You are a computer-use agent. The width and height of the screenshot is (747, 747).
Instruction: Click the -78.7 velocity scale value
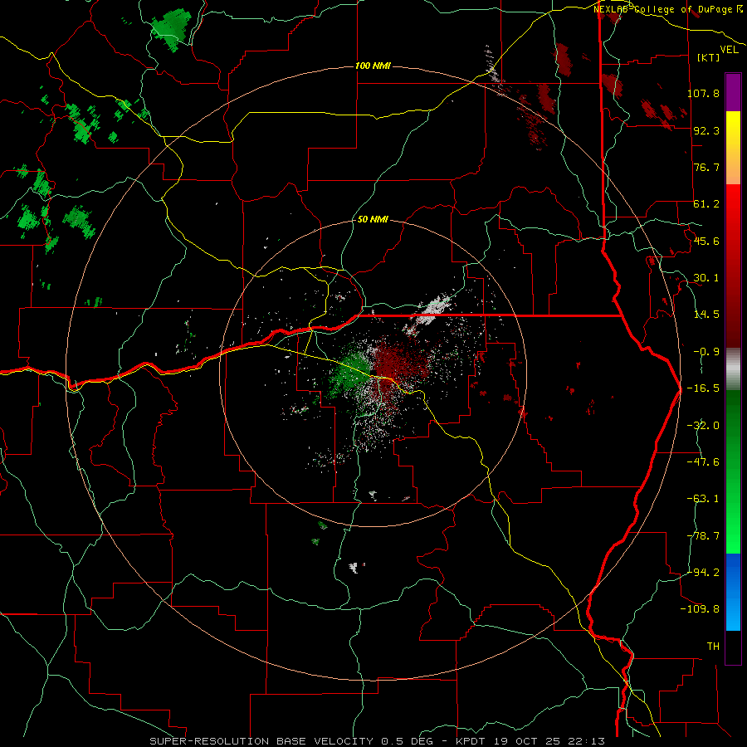(703, 536)
